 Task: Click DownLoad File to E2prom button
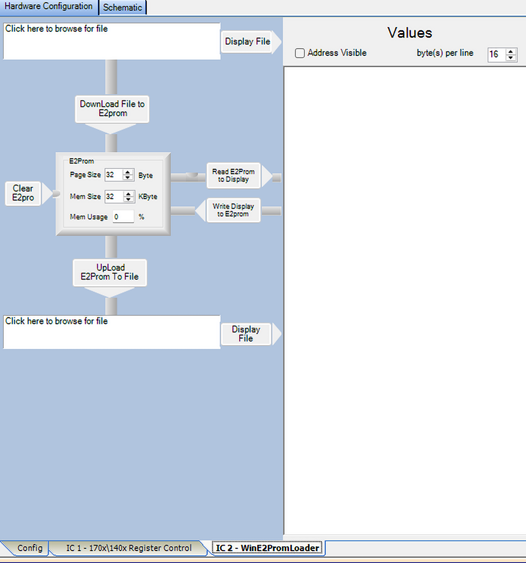coord(112,109)
